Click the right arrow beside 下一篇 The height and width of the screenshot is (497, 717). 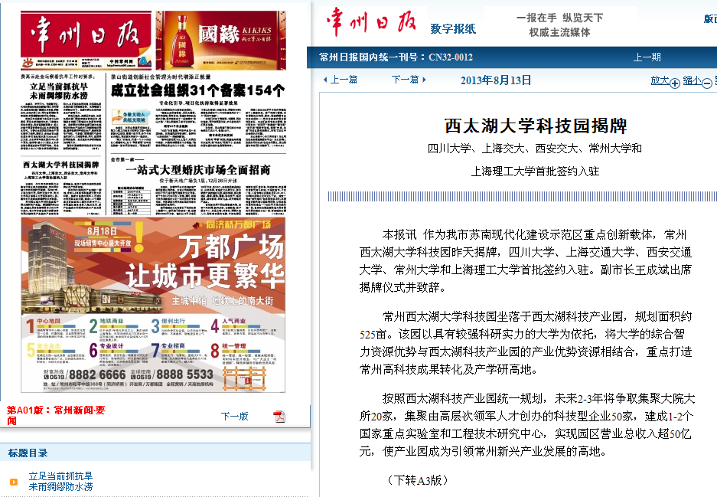click(424, 80)
